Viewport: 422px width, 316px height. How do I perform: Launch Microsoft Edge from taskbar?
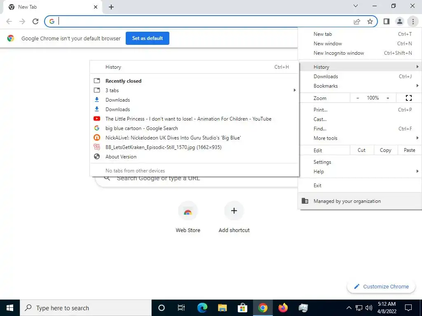[202, 308]
